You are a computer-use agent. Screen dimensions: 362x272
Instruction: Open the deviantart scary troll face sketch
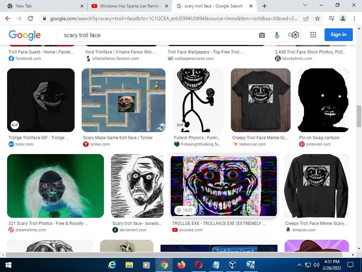coord(138,186)
